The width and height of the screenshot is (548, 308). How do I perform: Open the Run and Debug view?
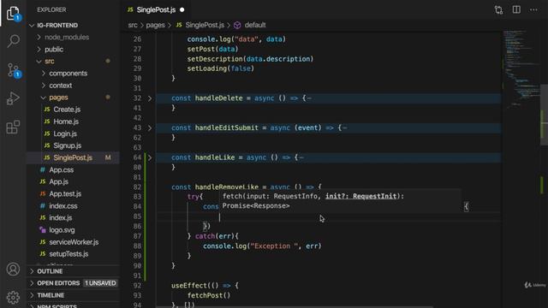(14, 98)
